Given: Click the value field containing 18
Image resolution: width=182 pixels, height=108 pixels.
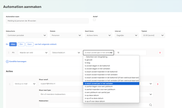Looking at the screenshot, I should tap(131, 53).
